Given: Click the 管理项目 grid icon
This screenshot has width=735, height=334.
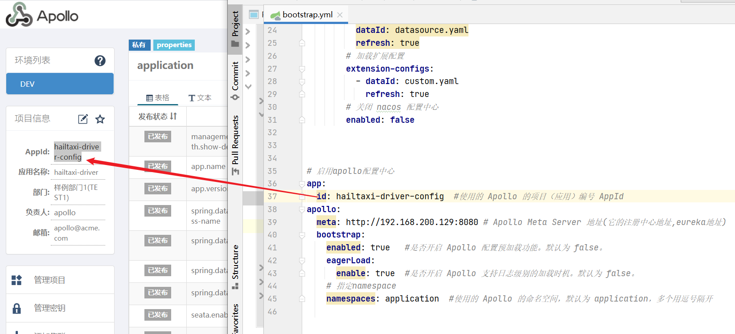Looking at the screenshot, I should click(x=16, y=280).
